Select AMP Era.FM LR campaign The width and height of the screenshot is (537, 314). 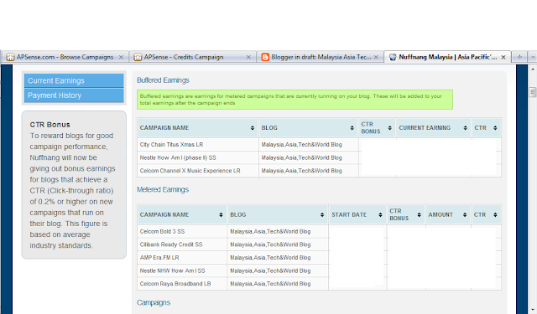tap(159, 257)
